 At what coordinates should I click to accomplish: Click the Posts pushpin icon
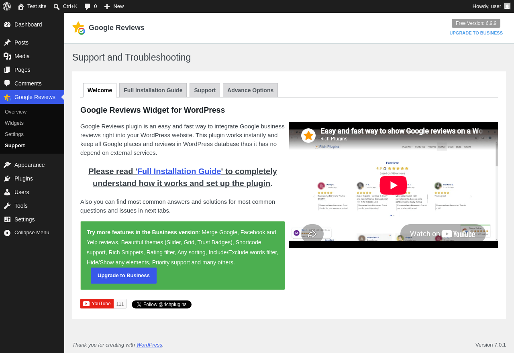[7, 43]
